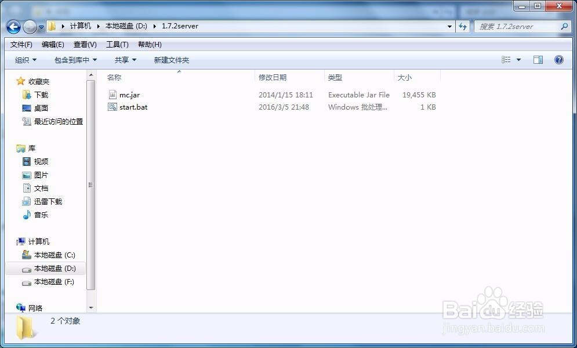Click Executable Jar File type cell
The width and height of the screenshot is (577, 348).
(x=359, y=95)
